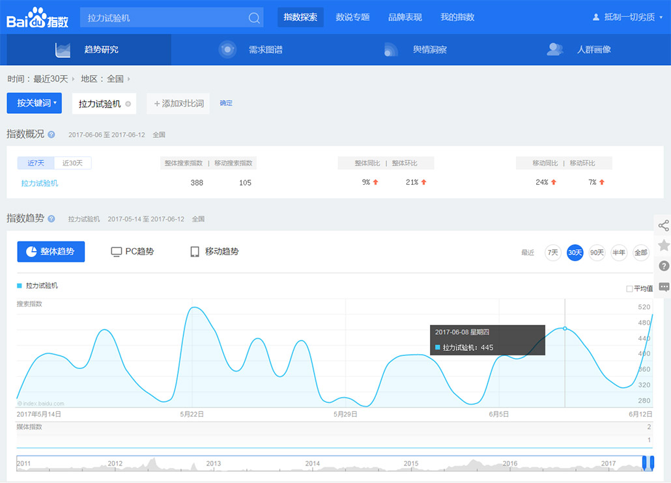
Task: Open the 品牌表现 nav tab
Action: tap(405, 17)
